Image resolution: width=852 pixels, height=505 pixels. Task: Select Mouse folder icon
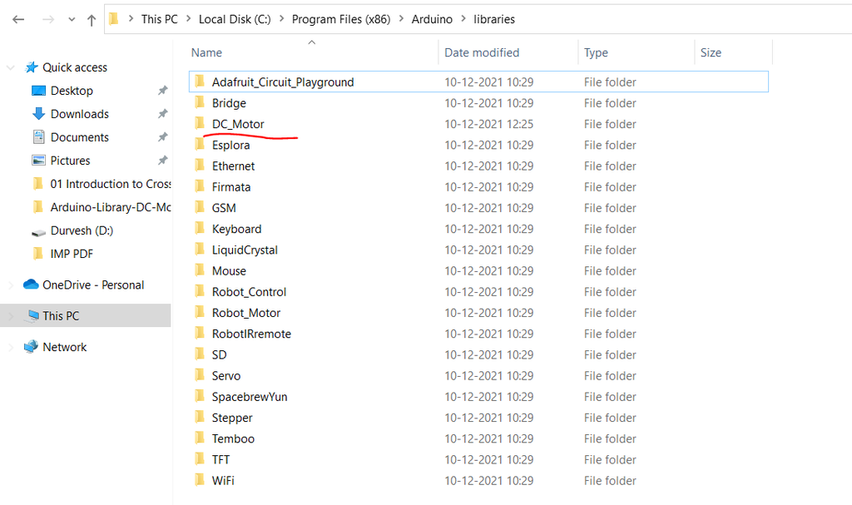200,270
